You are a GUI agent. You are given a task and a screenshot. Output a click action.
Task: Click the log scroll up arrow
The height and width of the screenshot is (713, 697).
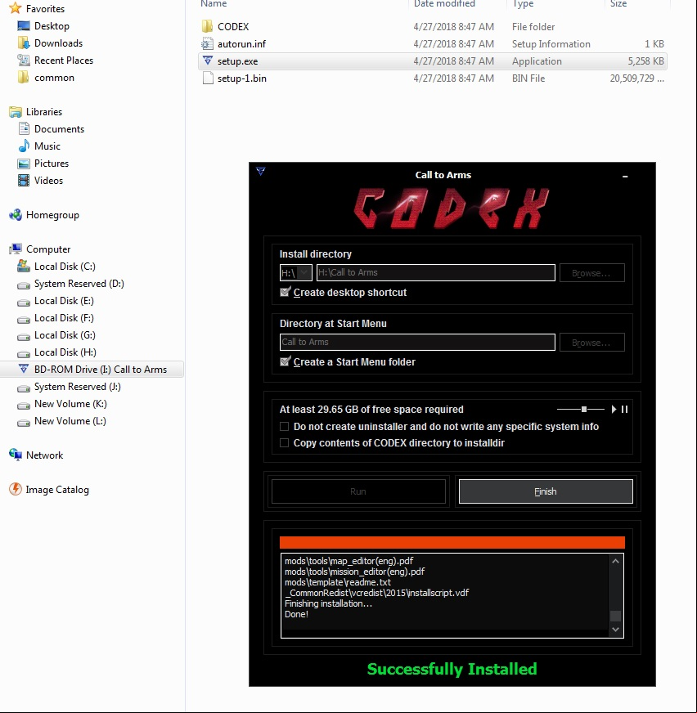pos(615,561)
